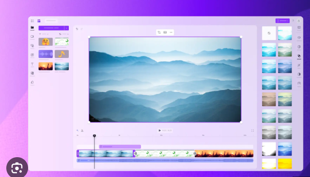Open the media filter dropdown
Screen dimensions: 310x177
44,34
